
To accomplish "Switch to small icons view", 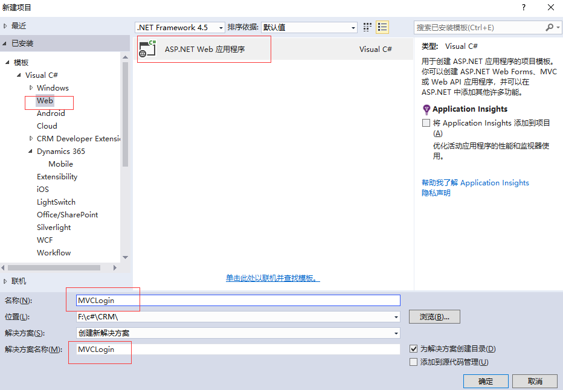I will coord(367,27).
